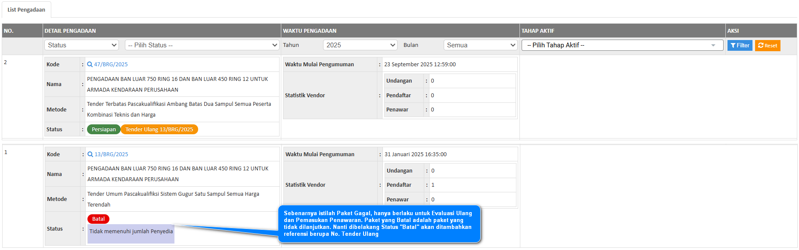Open procurement link 47/BRG/2025

[x=111, y=65]
